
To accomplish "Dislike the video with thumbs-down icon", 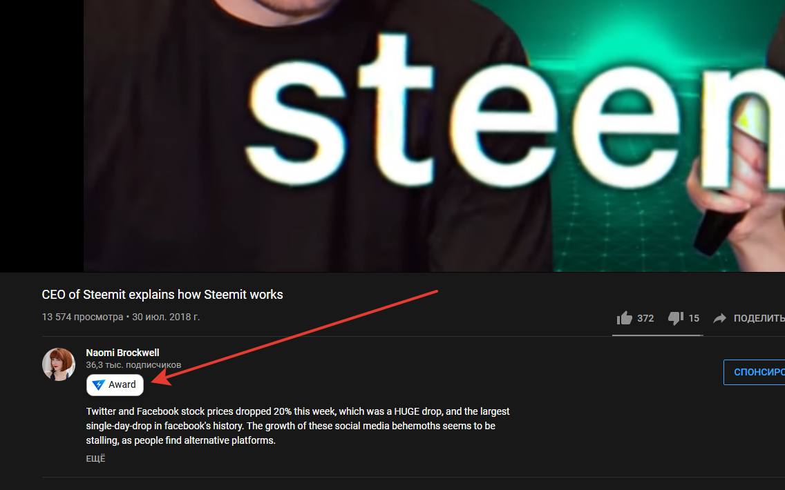I will pyautogui.click(x=676, y=318).
